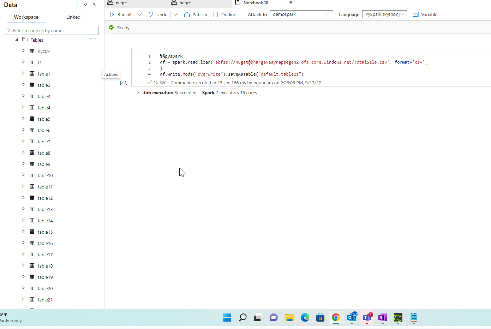The height and width of the screenshot is (329, 491).
Task: Click the Filter resources by name field
Action: tap(51, 30)
